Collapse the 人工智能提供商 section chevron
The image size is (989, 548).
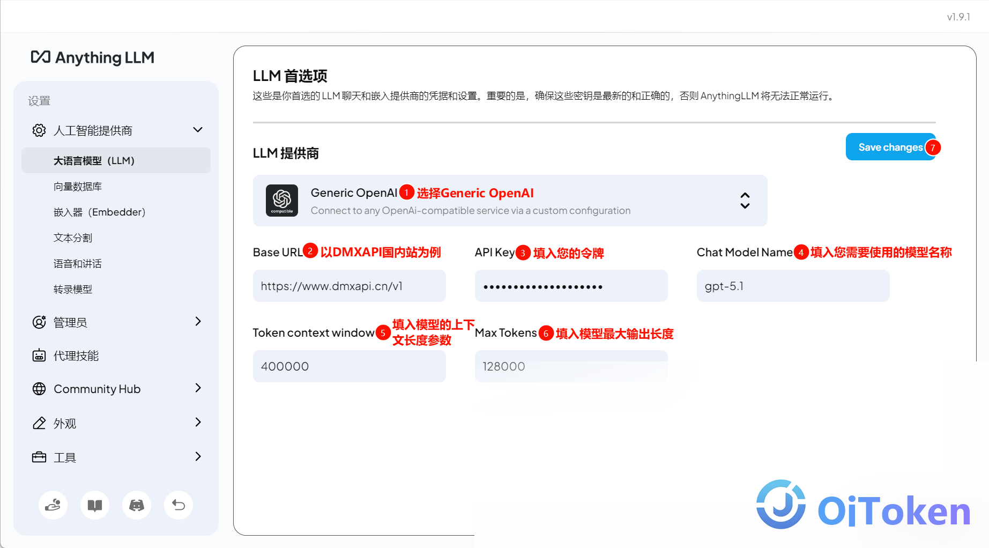click(x=198, y=130)
